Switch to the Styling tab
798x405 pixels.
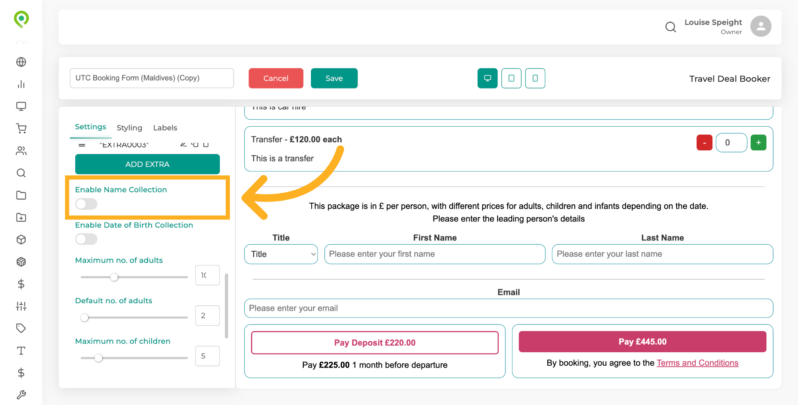pyautogui.click(x=129, y=128)
